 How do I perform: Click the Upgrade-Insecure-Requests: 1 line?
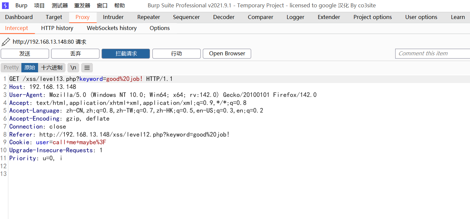click(56, 150)
